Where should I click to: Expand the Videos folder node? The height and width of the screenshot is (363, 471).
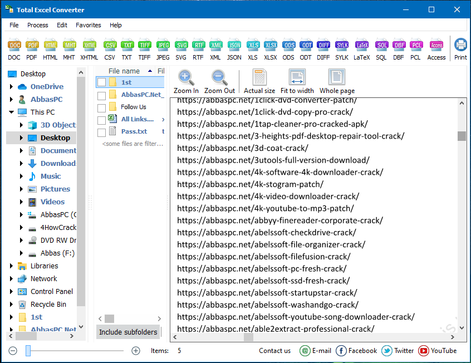(21, 202)
